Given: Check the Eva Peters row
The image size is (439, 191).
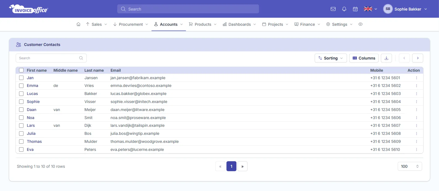Looking at the screenshot, I should [x=21, y=149].
